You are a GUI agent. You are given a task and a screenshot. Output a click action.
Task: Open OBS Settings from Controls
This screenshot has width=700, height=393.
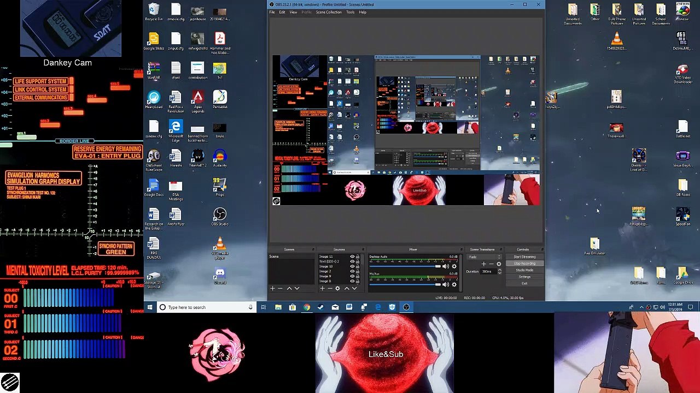(524, 277)
